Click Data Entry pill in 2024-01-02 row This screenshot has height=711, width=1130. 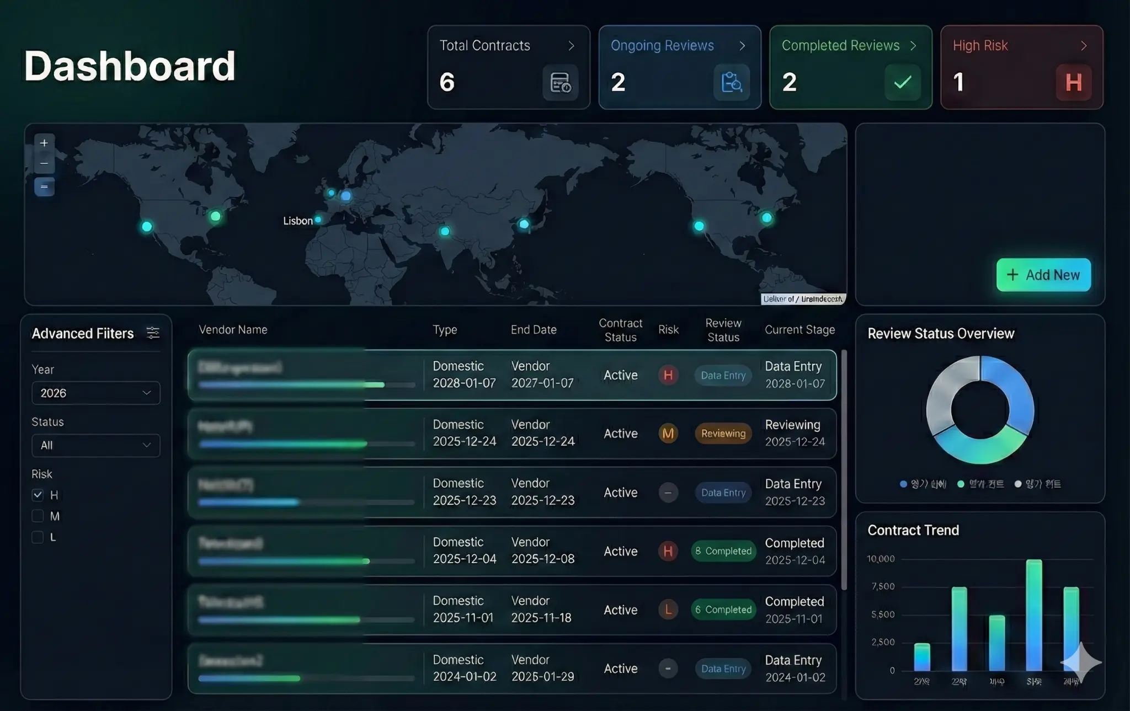coord(723,669)
